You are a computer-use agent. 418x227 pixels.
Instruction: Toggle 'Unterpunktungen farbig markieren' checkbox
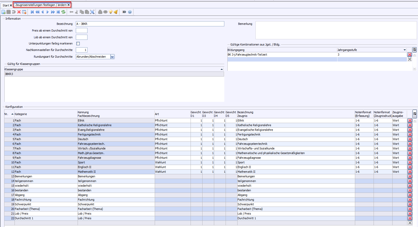pos(78,43)
